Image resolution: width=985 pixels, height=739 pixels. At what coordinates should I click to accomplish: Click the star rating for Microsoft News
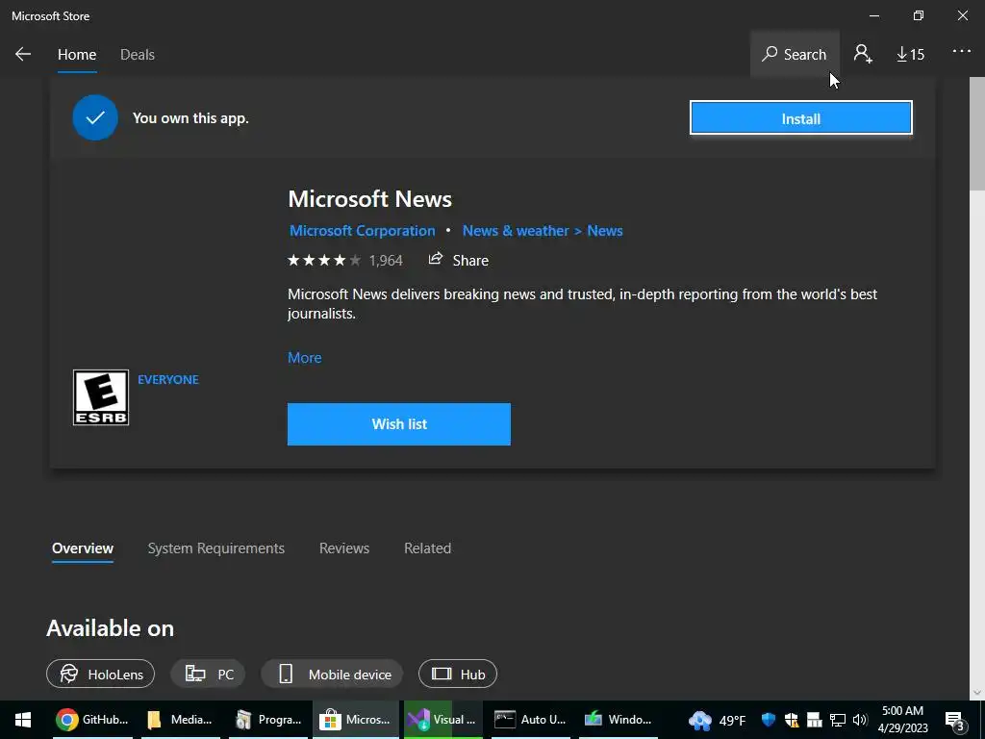point(324,260)
